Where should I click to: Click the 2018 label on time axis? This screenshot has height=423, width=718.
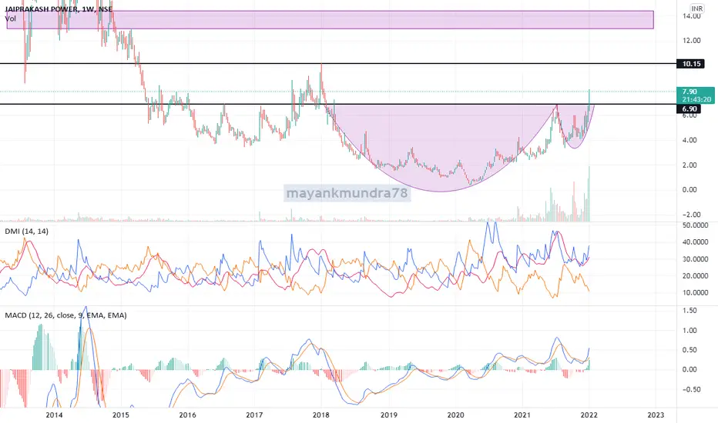click(x=321, y=415)
